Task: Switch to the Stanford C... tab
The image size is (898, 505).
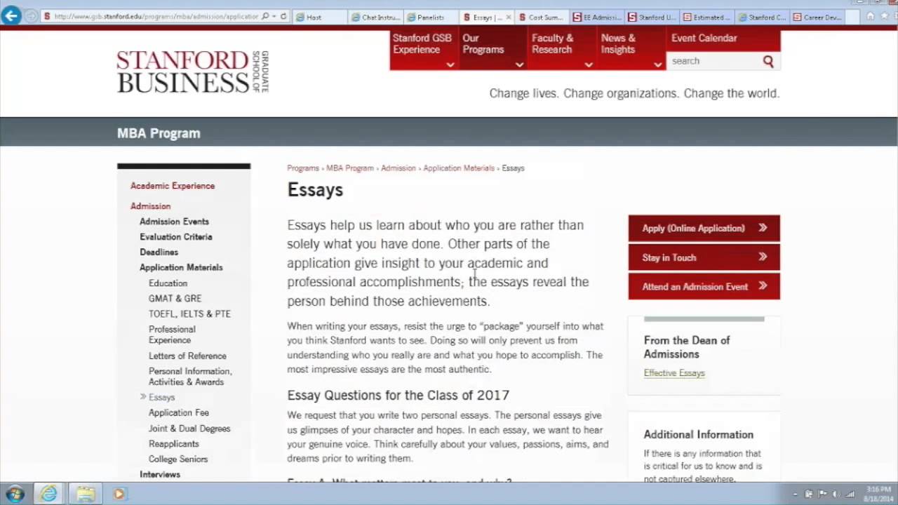Action: 762,17
